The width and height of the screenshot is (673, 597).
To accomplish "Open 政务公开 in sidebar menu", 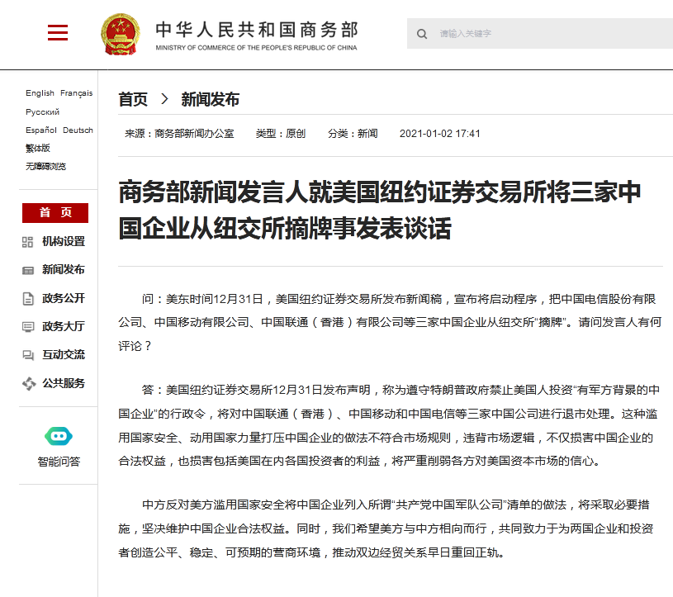I will 64,298.
